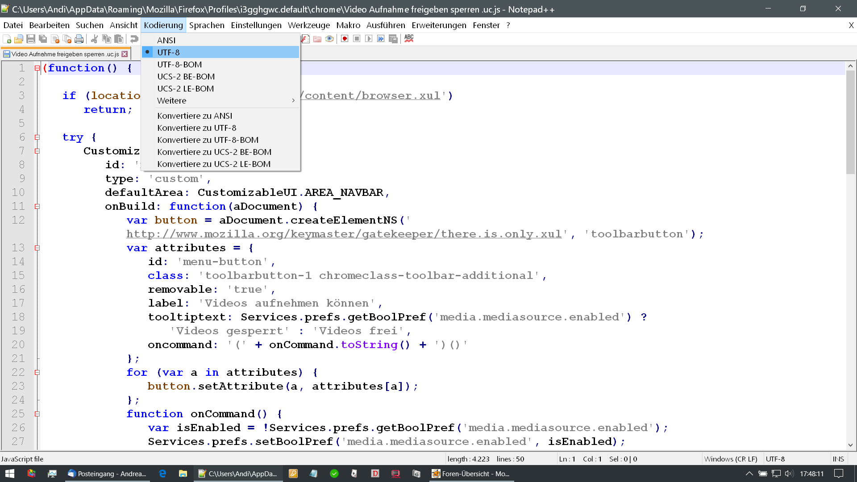This screenshot has height=482, width=857.
Task: Click the Print toolbar icon
Action: 79,39
